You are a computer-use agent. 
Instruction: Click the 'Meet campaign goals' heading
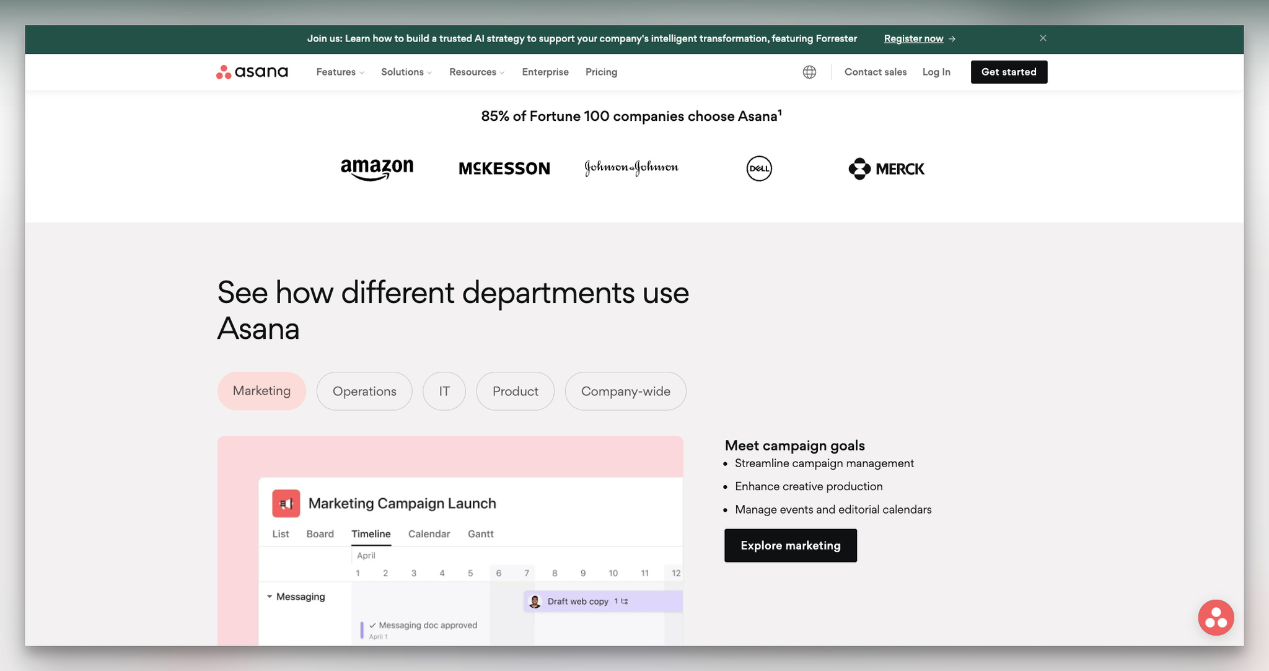click(x=795, y=445)
